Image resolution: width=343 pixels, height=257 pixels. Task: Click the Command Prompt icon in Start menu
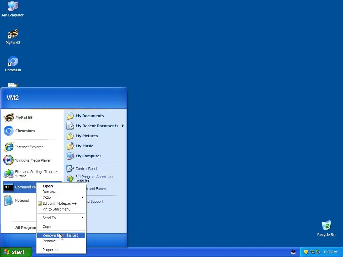(x=8, y=187)
